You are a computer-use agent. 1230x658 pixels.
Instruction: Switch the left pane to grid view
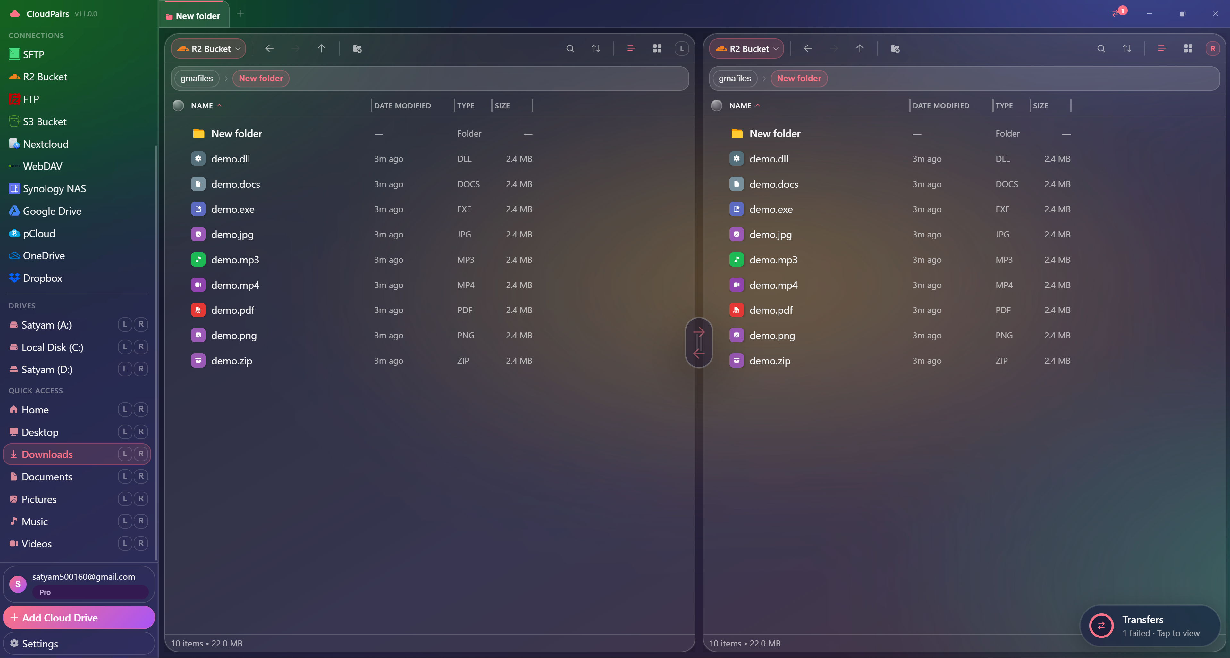click(x=657, y=49)
